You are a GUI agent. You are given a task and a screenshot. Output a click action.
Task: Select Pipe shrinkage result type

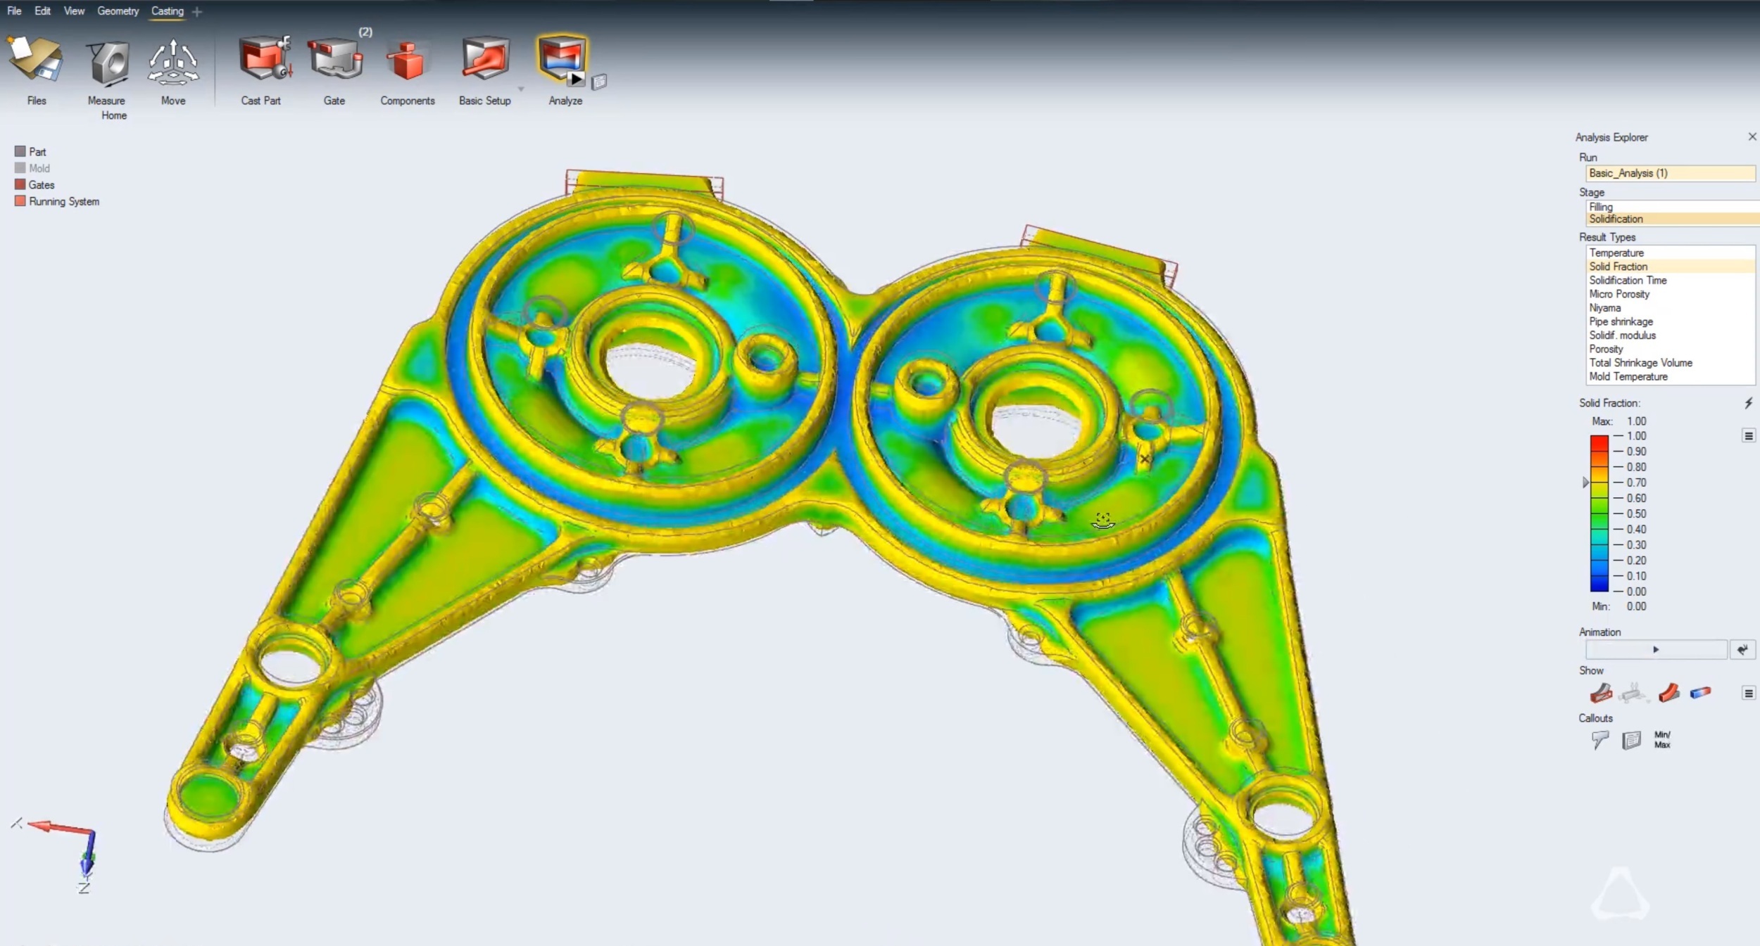pos(1670,321)
